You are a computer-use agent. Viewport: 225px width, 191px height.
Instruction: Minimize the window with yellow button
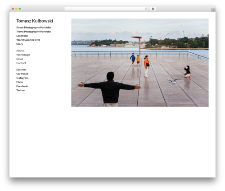[16, 9]
